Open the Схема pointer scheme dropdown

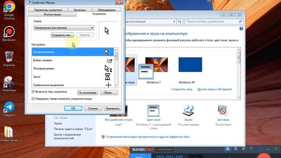point(64,28)
